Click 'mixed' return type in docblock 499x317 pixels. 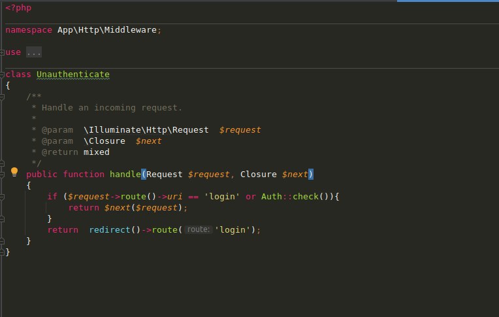coord(97,152)
